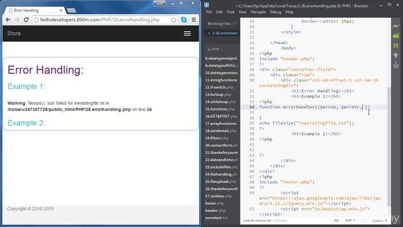403x227 pixels.
Task: Click the Brackets editor vertical scrollbar
Action: 389,147
